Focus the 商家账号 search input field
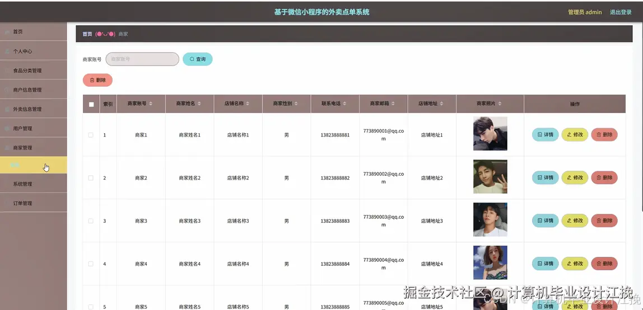The height and width of the screenshot is (310, 643). point(142,59)
